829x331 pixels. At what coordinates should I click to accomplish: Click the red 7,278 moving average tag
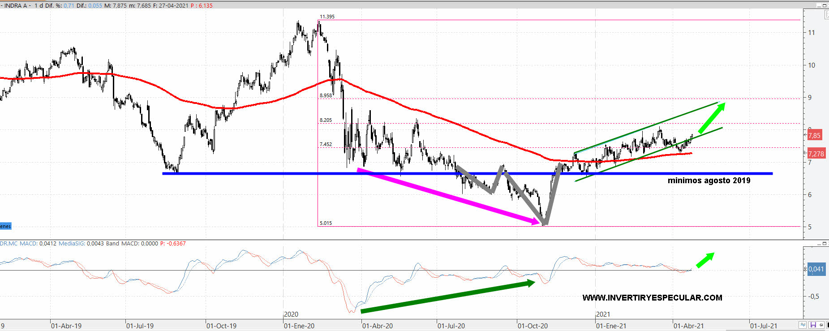tap(816, 154)
